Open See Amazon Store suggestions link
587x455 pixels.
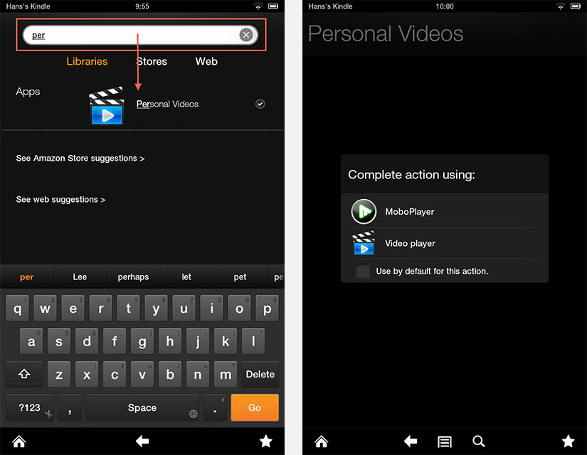(80, 159)
